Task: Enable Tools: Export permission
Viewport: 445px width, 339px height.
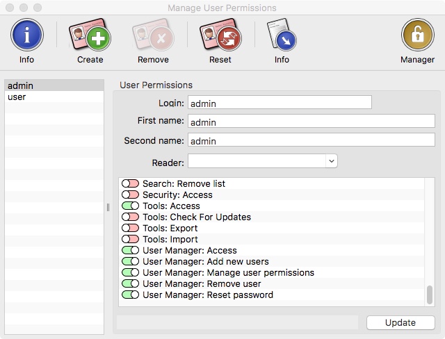Action: (x=130, y=228)
